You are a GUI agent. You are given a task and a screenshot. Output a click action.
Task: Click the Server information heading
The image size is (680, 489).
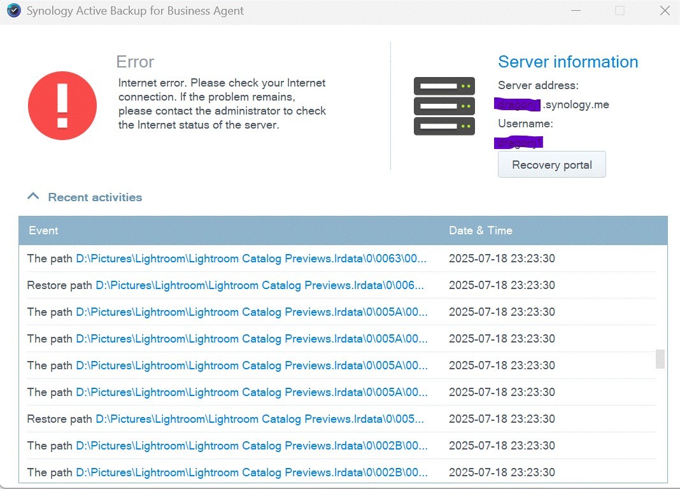(x=568, y=62)
